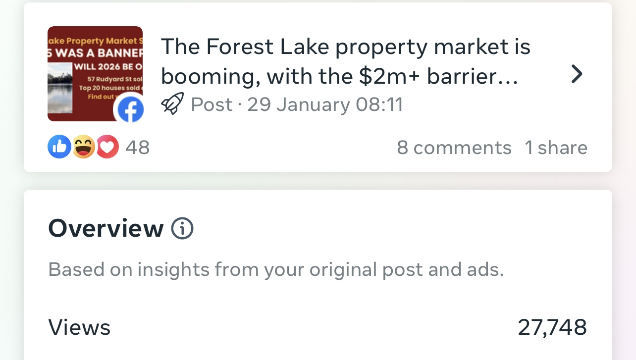Screen dimensions: 636x360
Task: Click the Overview heading
Action: pyautogui.click(x=106, y=229)
